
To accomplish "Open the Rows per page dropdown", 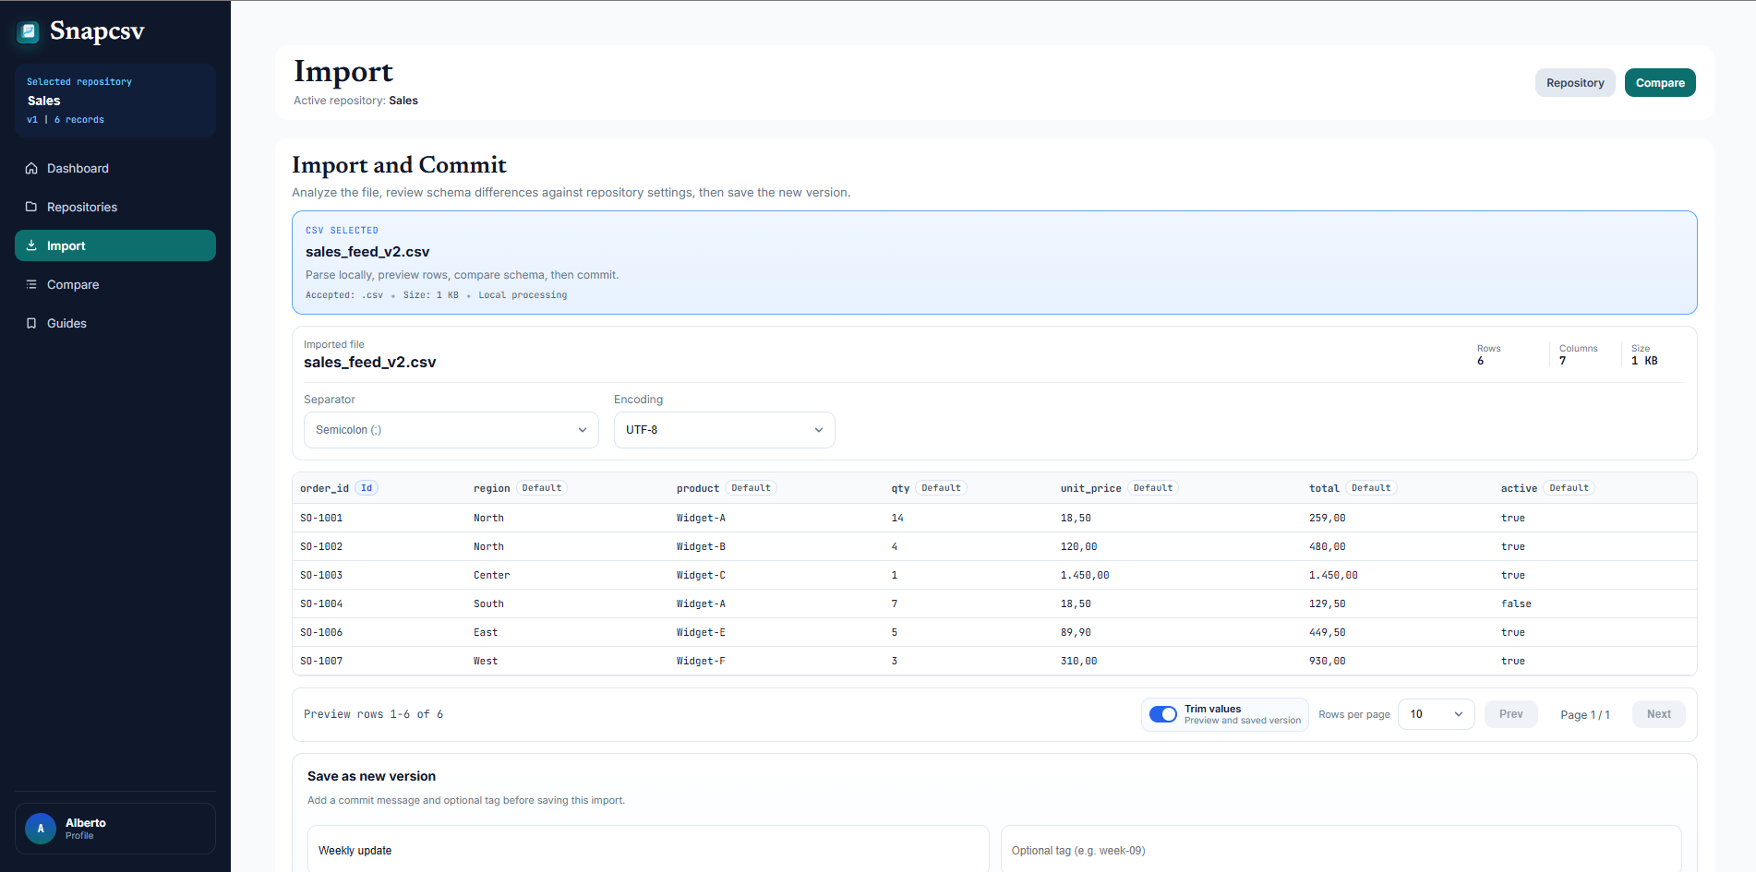I will point(1437,714).
